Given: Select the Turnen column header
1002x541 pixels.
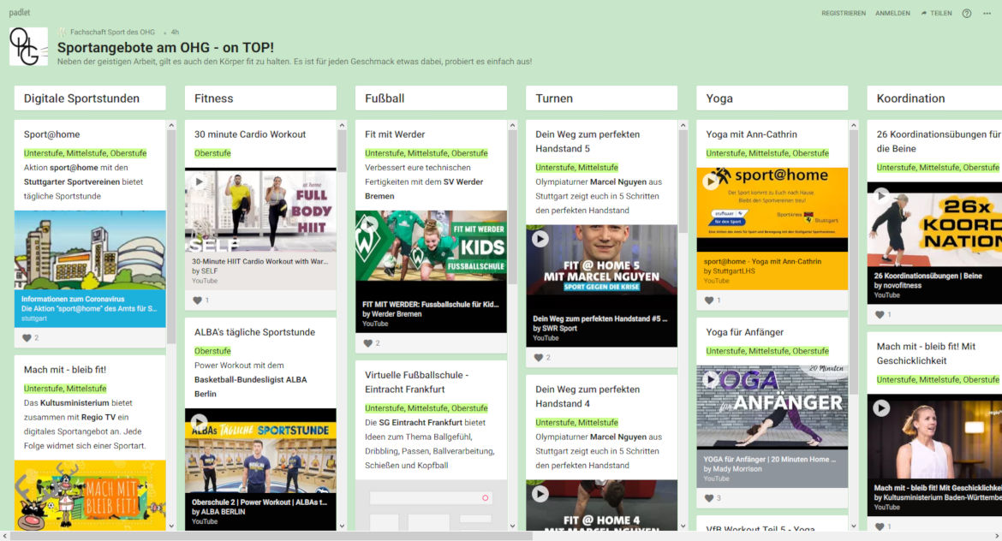Looking at the screenshot, I should pyautogui.click(x=602, y=98).
